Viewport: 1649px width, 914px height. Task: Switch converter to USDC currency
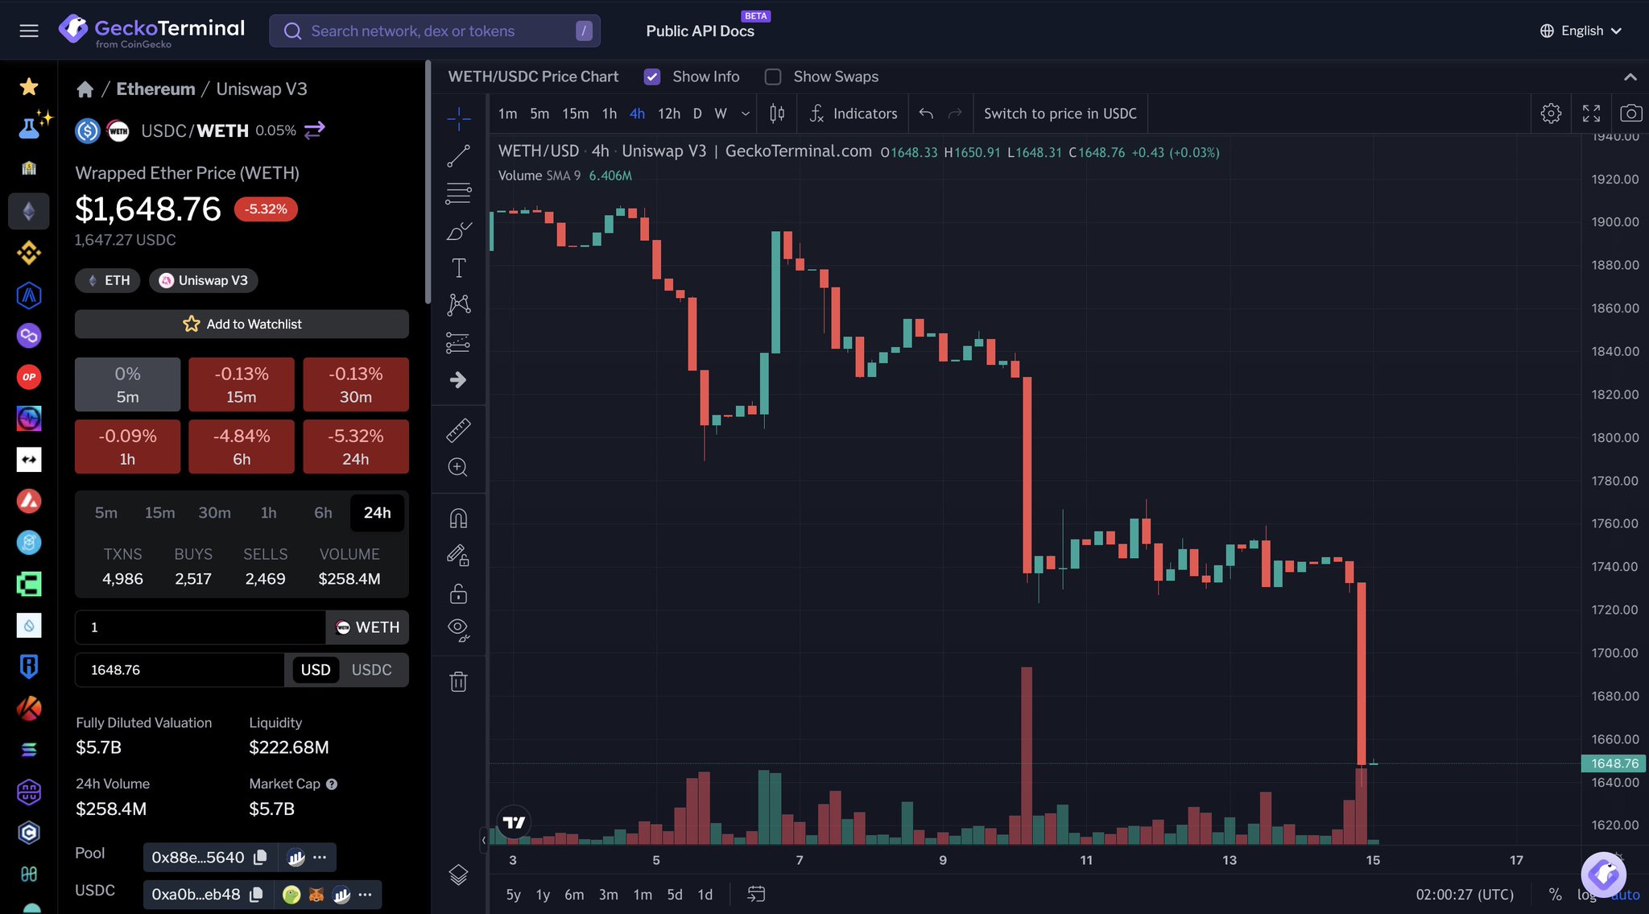[x=371, y=670]
